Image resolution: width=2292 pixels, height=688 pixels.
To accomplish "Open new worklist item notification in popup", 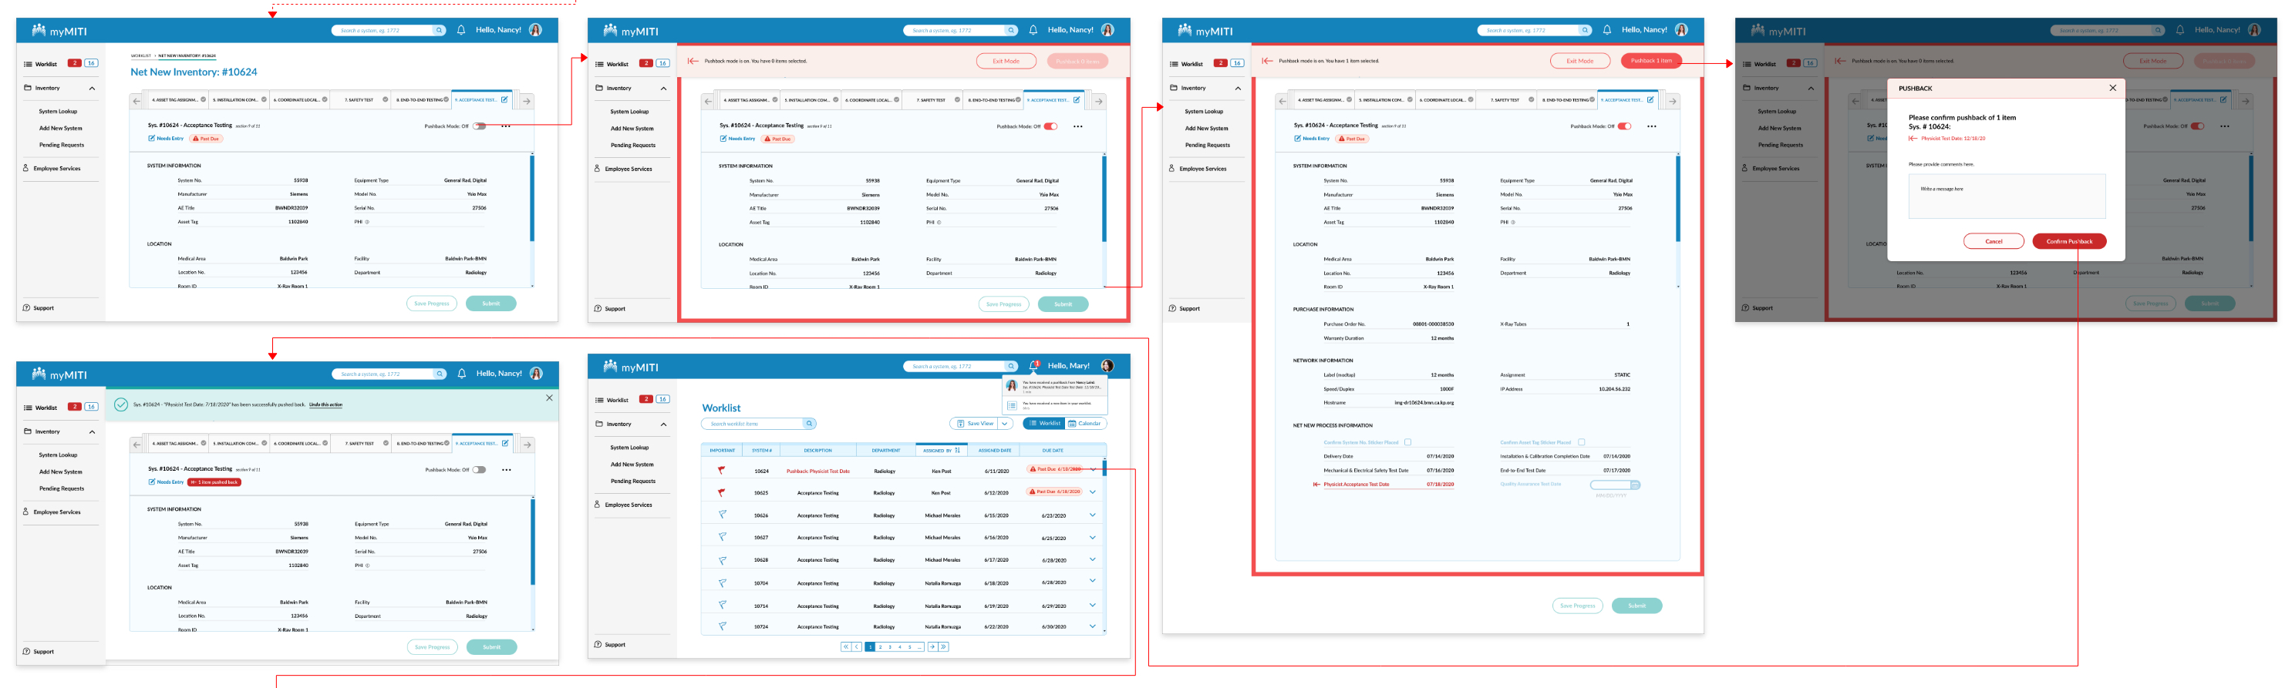I will pyautogui.click(x=1055, y=405).
